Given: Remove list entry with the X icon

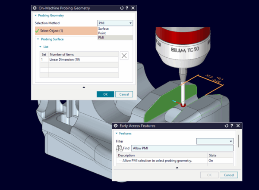Looking at the screenshot, I should (124, 56).
